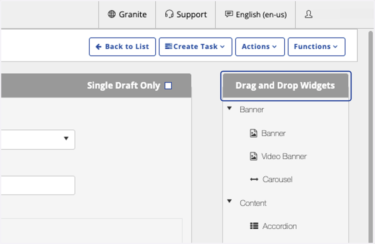Open the Support menu item
Image resolution: width=375 pixels, height=244 pixels.
coord(186,14)
